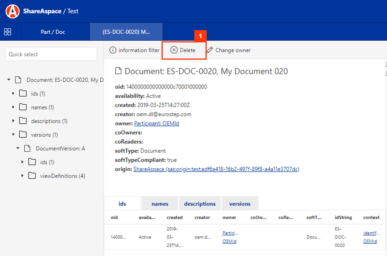Click the names folder icon in tree
The width and height of the screenshot is (387, 256).
pyautogui.click(x=23, y=107)
